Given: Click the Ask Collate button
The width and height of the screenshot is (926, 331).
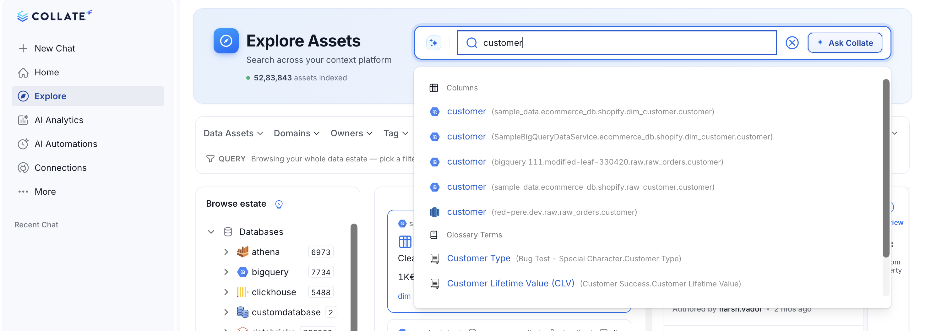Looking at the screenshot, I should (844, 43).
